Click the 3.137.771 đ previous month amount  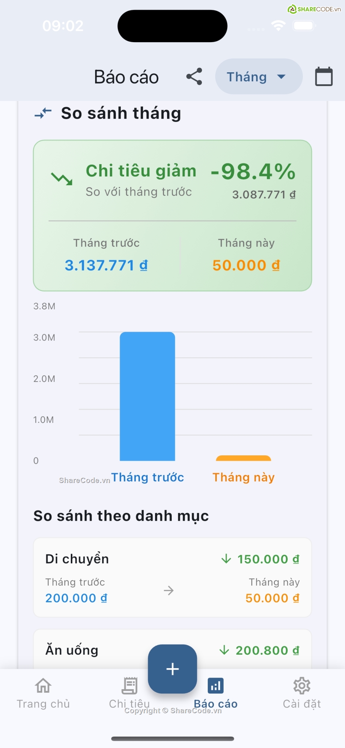tap(106, 265)
